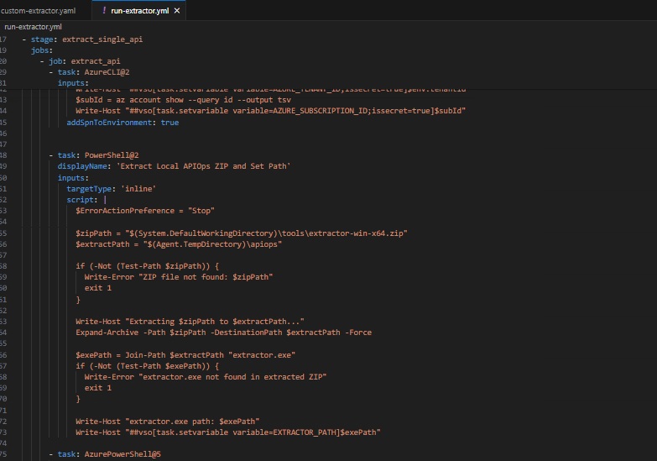The image size is (657, 461).
Task: Click the $exePath = Join-Path line
Action: click(x=185, y=355)
